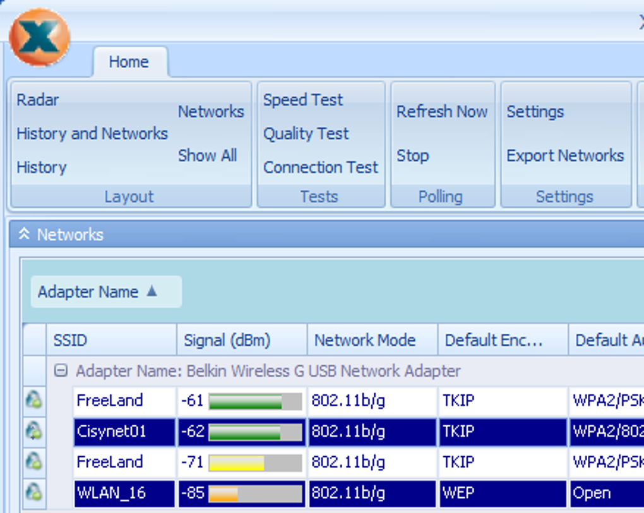This screenshot has width=644, height=513.
Task: Collapse the Belkin adapter group
Action: (x=61, y=371)
